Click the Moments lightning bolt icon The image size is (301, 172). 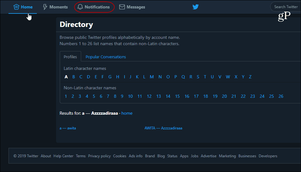[45, 7]
